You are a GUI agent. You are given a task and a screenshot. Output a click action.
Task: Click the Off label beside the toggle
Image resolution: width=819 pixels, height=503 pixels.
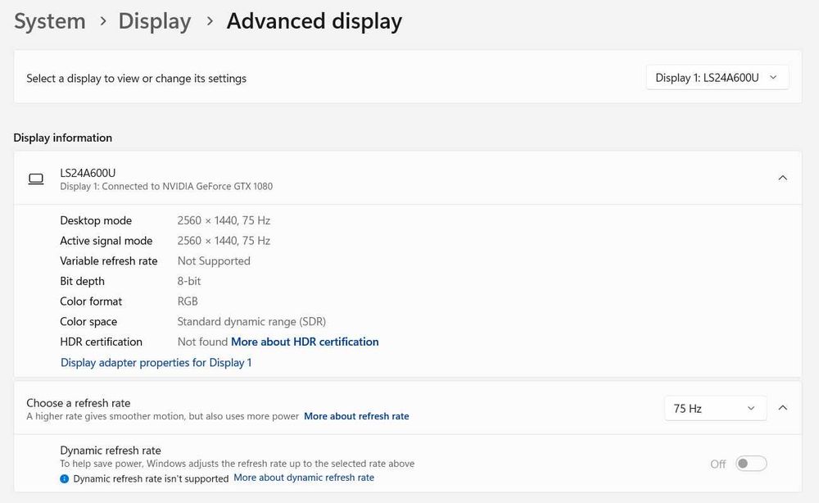(718, 464)
